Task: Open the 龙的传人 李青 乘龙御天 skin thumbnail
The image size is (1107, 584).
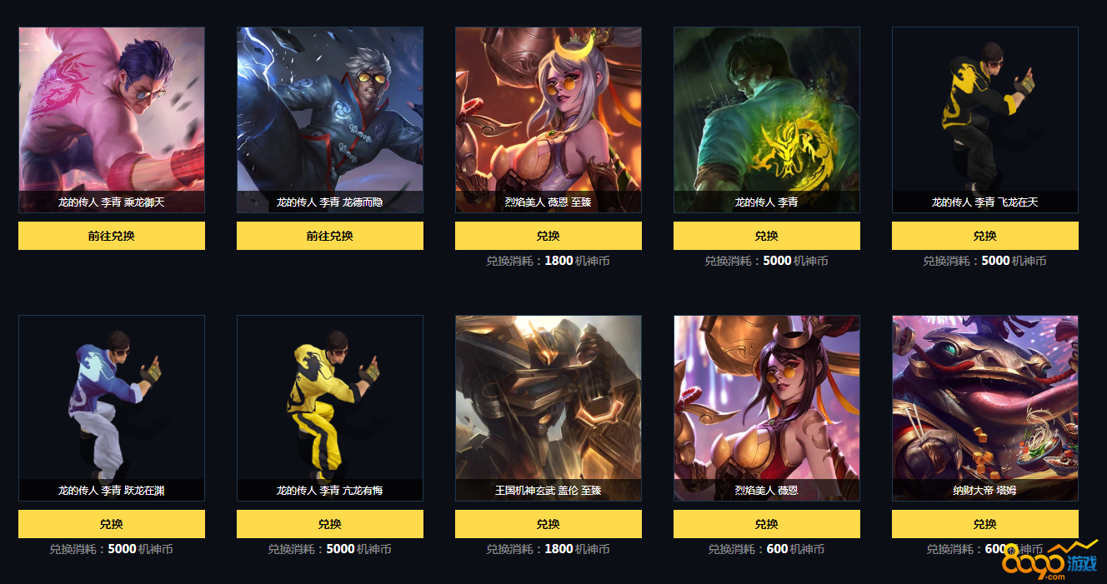Action: click(x=112, y=120)
